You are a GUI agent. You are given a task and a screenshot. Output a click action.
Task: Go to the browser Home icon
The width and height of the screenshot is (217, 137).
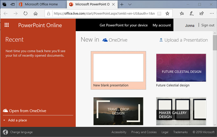[x=36, y=13]
